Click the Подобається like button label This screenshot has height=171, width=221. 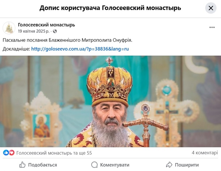[42, 165]
